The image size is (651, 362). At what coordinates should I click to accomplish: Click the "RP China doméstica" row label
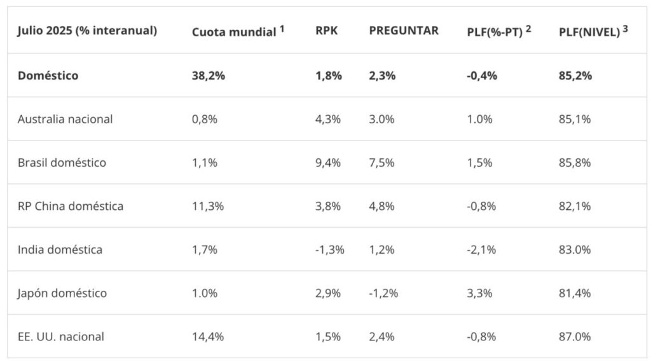pyautogui.click(x=71, y=206)
